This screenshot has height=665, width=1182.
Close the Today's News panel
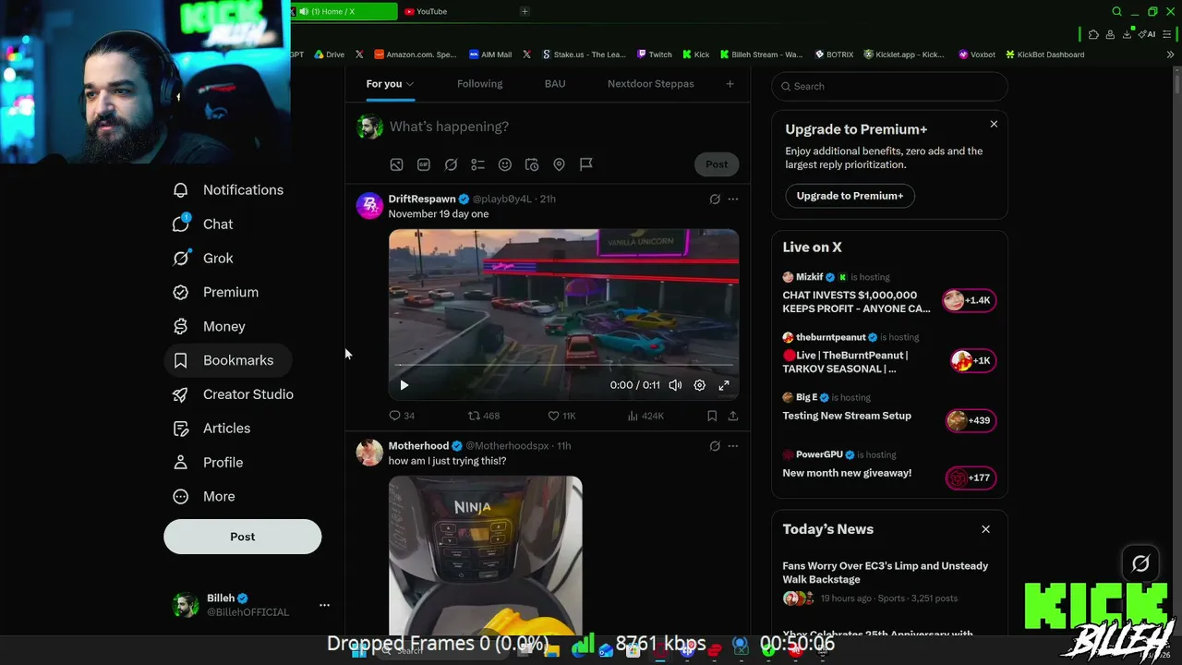[x=985, y=529]
